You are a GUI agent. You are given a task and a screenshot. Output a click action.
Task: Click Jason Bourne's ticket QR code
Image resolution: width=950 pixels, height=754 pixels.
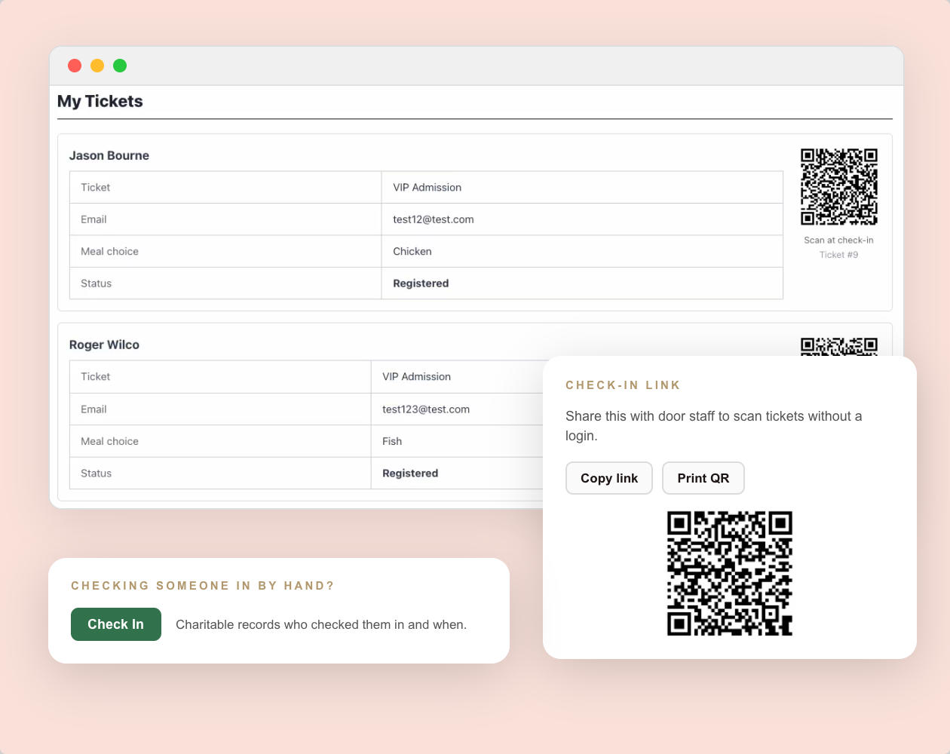click(839, 187)
